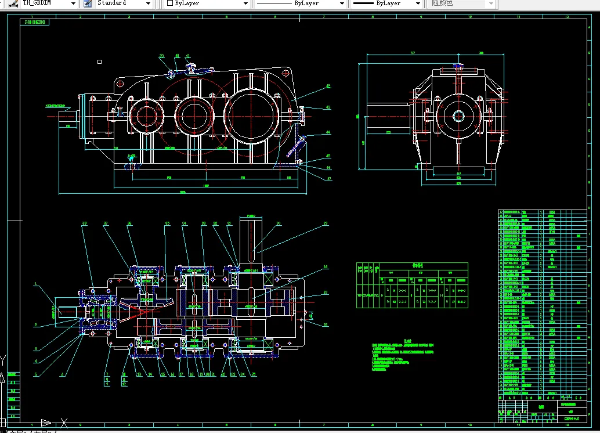Select balloon number 43 in front view
Viewport: 600px width, 433px height.
pyautogui.click(x=328, y=107)
